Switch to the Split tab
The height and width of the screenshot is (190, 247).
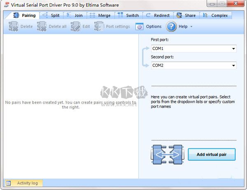pos(51,16)
